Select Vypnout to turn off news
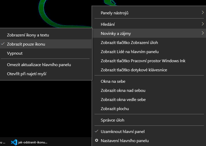 15,53
